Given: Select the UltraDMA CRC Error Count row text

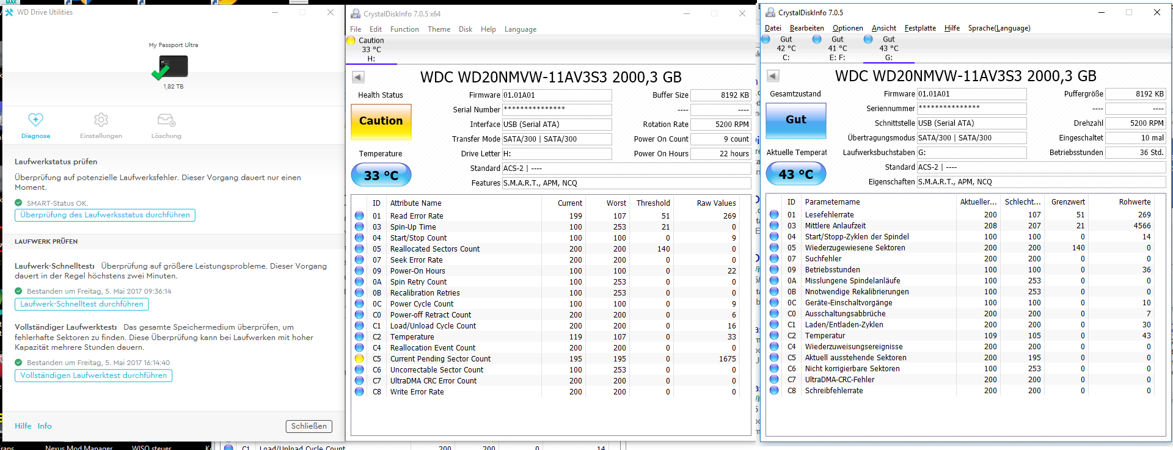Looking at the screenshot, I should (x=433, y=381).
